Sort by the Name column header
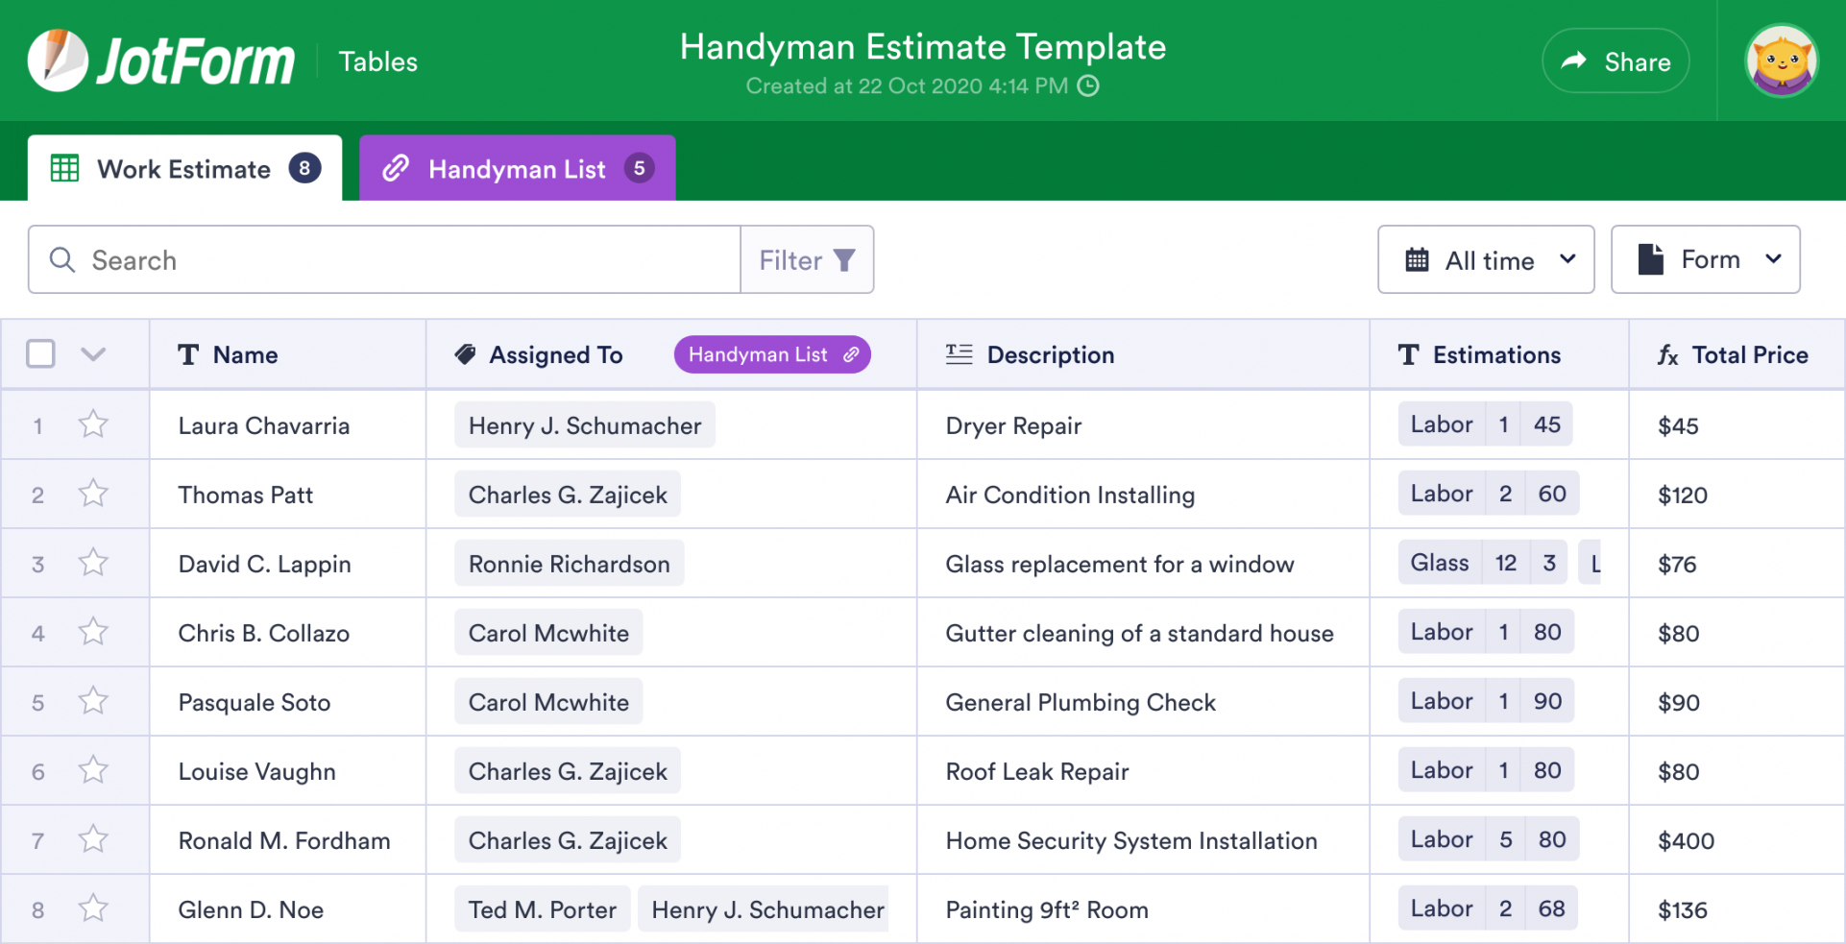This screenshot has width=1846, height=944. [287, 354]
